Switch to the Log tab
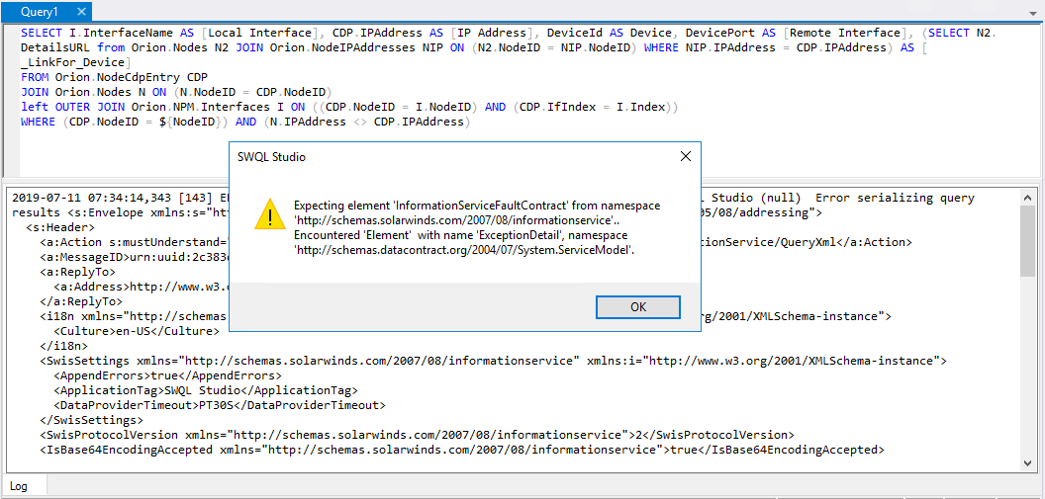Image resolution: width=1045 pixels, height=499 pixels. 19,486
